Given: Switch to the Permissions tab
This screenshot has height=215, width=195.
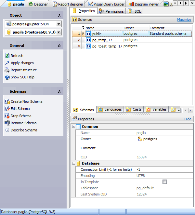Looking at the screenshot, I should (111, 11).
